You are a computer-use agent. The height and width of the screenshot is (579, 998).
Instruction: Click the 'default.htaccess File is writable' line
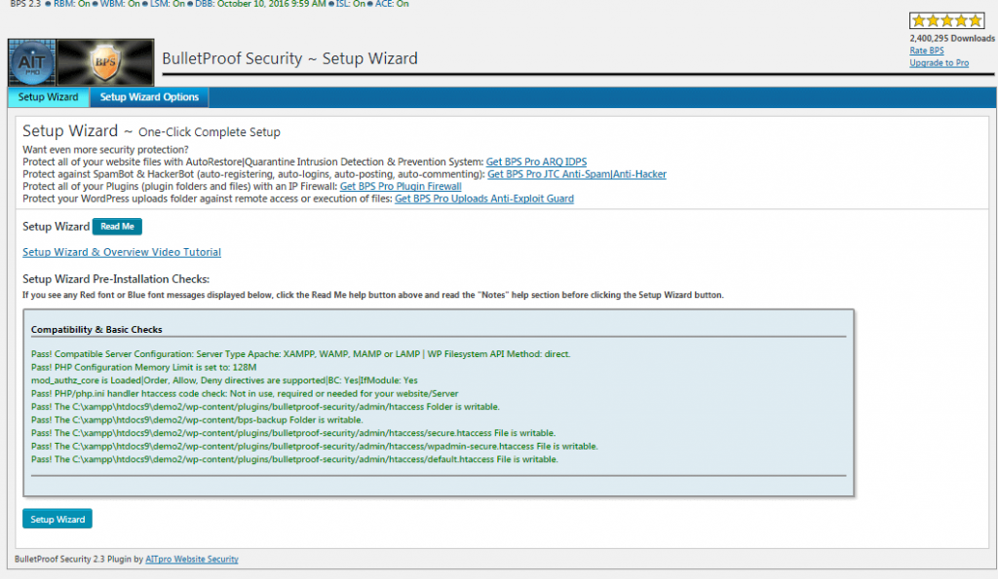tap(294, 459)
